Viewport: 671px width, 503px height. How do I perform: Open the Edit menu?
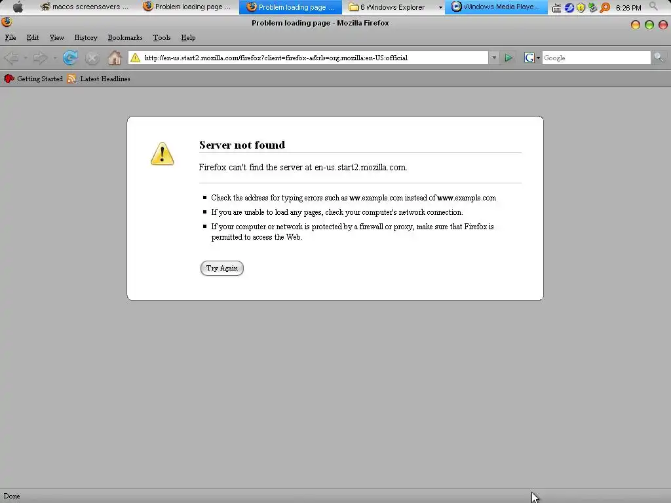(33, 37)
